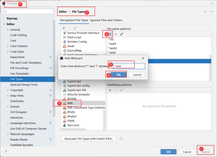Navigate forward in settings history
The image size is (217, 157).
click(211, 11)
